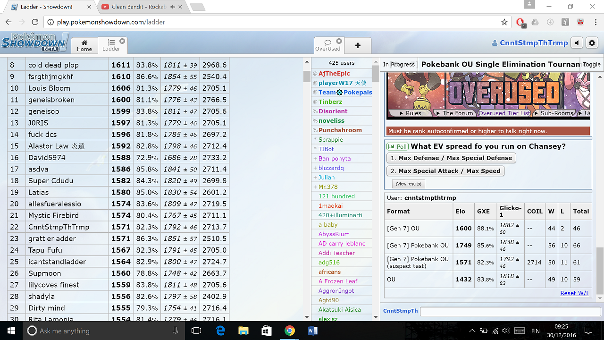Screen dimensions: 604x340
Task: Reload the Showdown ladder page
Action: coord(35,22)
